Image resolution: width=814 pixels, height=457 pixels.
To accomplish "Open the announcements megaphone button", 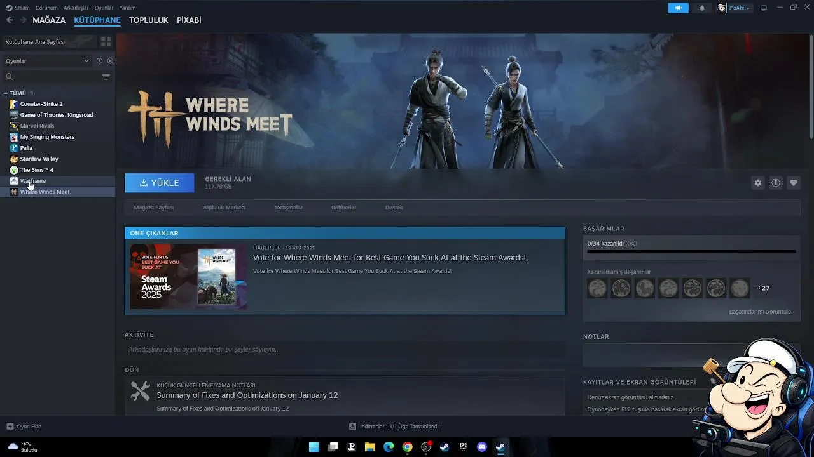I will click(x=678, y=8).
